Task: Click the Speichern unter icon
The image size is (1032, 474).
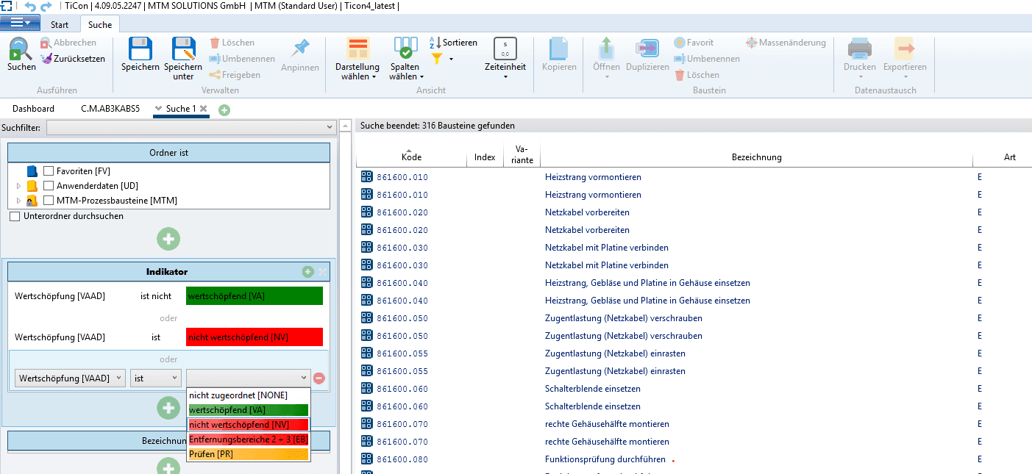Action: 183,50
